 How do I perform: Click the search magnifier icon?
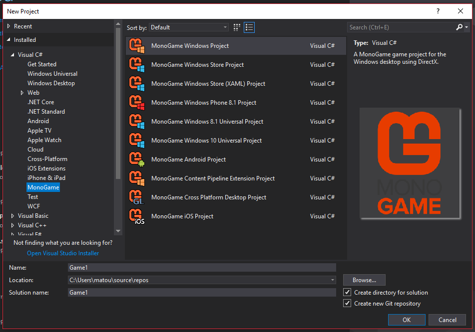(460, 27)
